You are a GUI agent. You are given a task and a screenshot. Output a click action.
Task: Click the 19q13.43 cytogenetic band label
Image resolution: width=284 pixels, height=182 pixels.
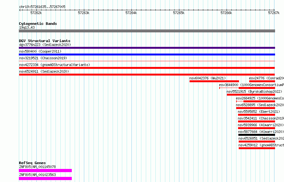pyautogui.click(x=27, y=27)
